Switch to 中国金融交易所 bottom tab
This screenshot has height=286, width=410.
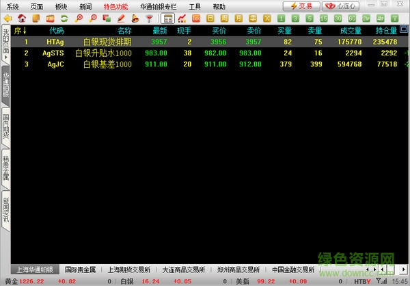[293, 270]
